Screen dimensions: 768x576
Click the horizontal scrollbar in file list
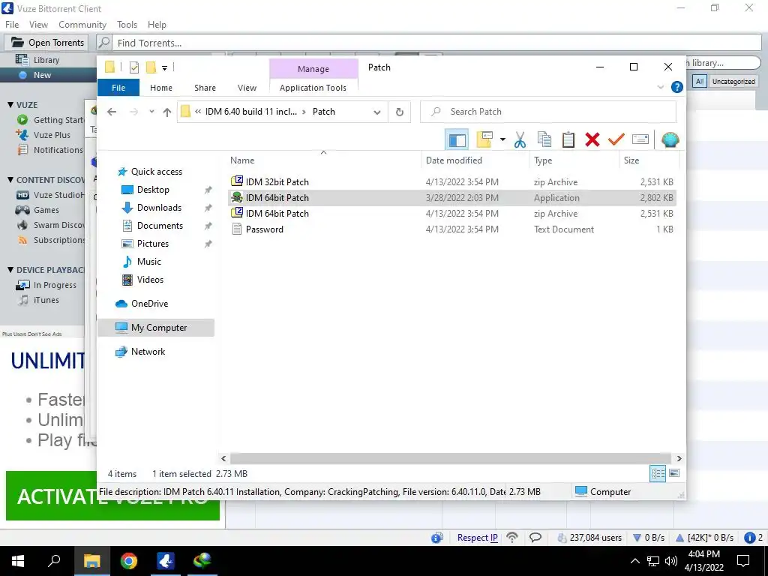[451, 458]
